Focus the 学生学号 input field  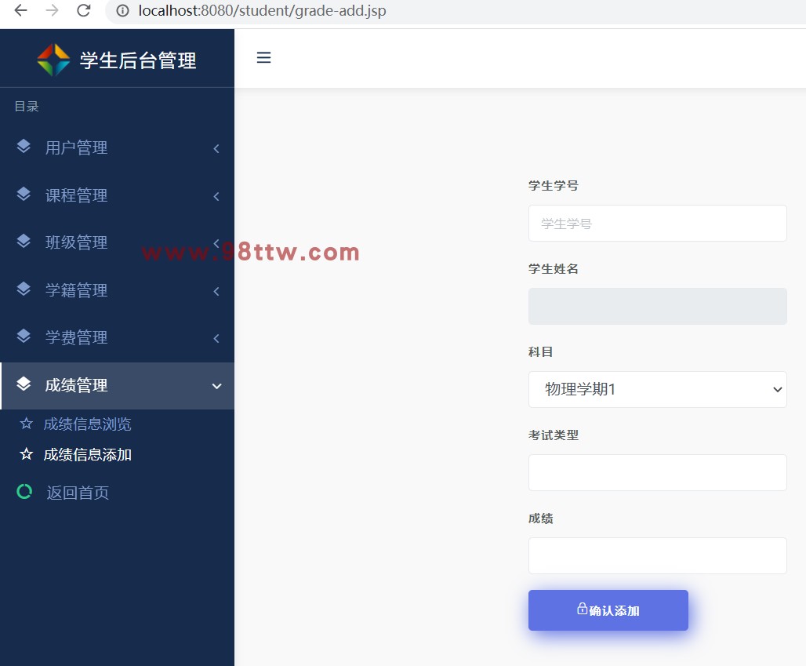click(x=658, y=224)
